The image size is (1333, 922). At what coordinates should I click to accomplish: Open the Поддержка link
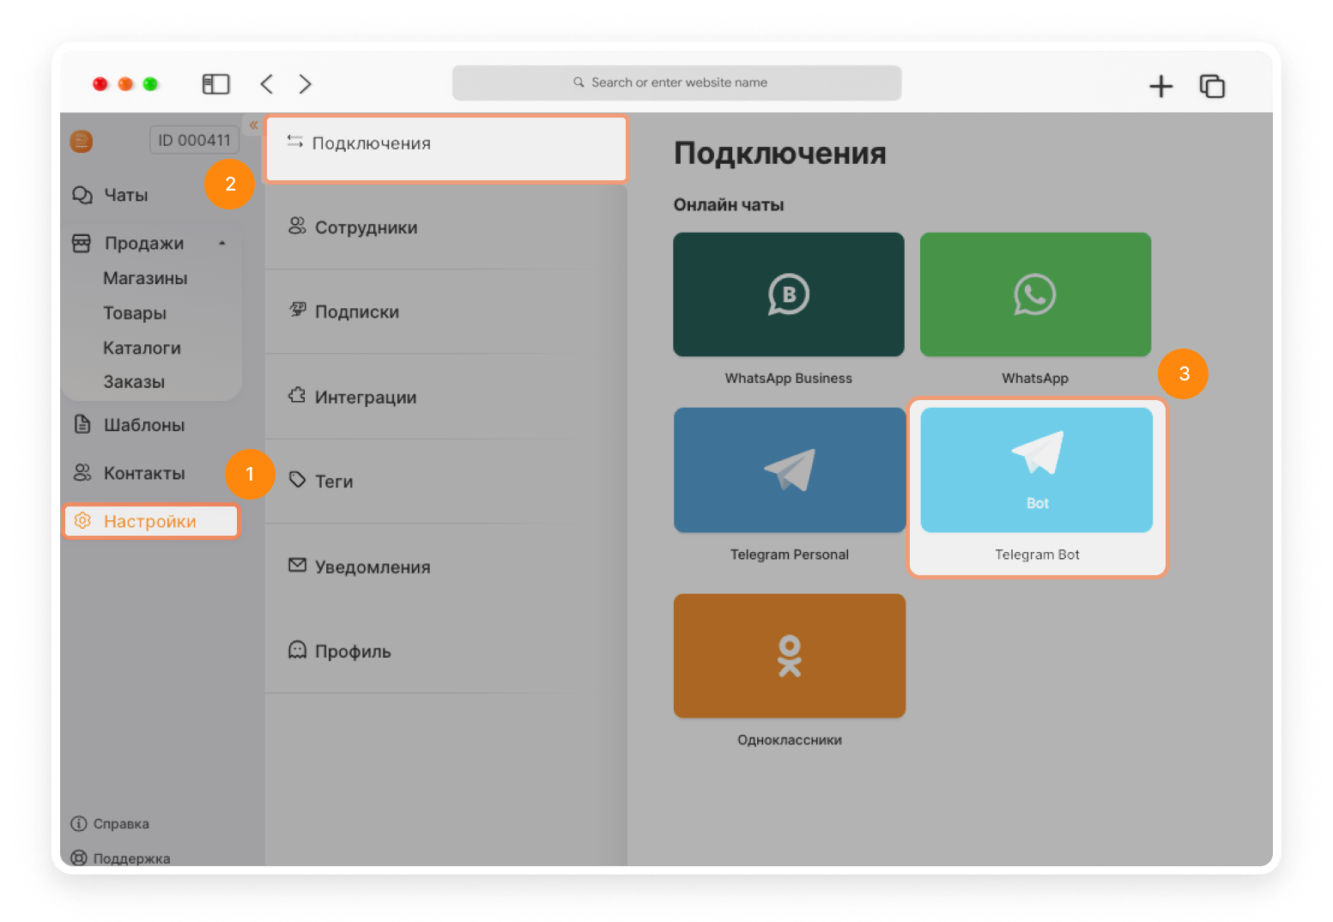point(131,858)
